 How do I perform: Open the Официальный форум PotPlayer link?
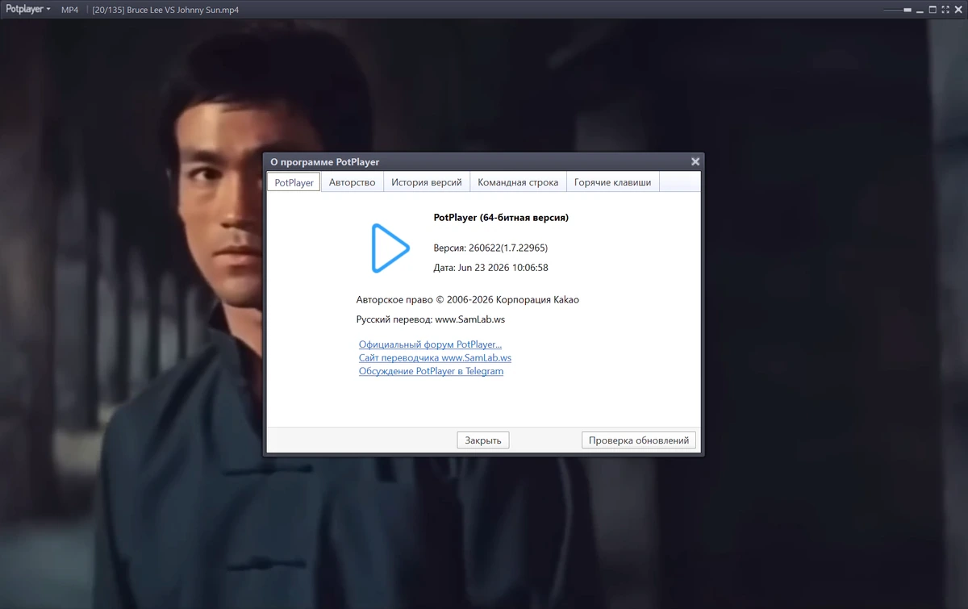(430, 344)
